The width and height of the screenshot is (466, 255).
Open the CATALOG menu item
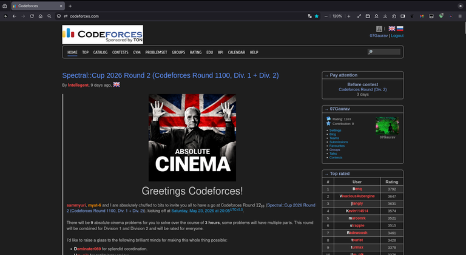coord(100,52)
